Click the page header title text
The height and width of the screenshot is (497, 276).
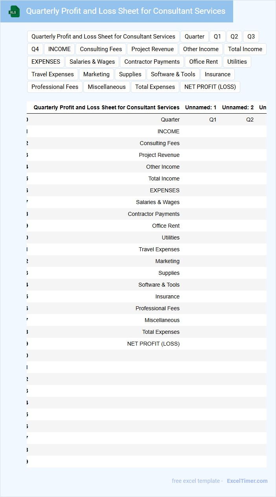(x=126, y=11)
